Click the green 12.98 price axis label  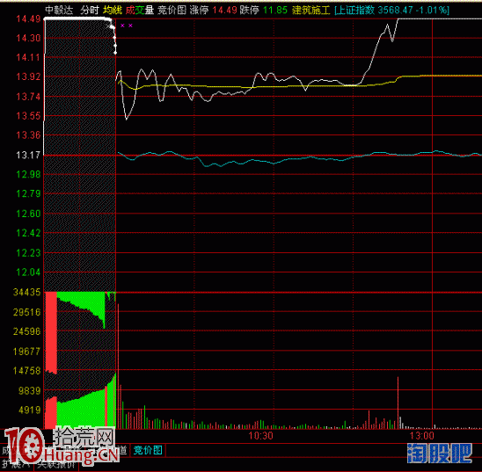coord(28,174)
